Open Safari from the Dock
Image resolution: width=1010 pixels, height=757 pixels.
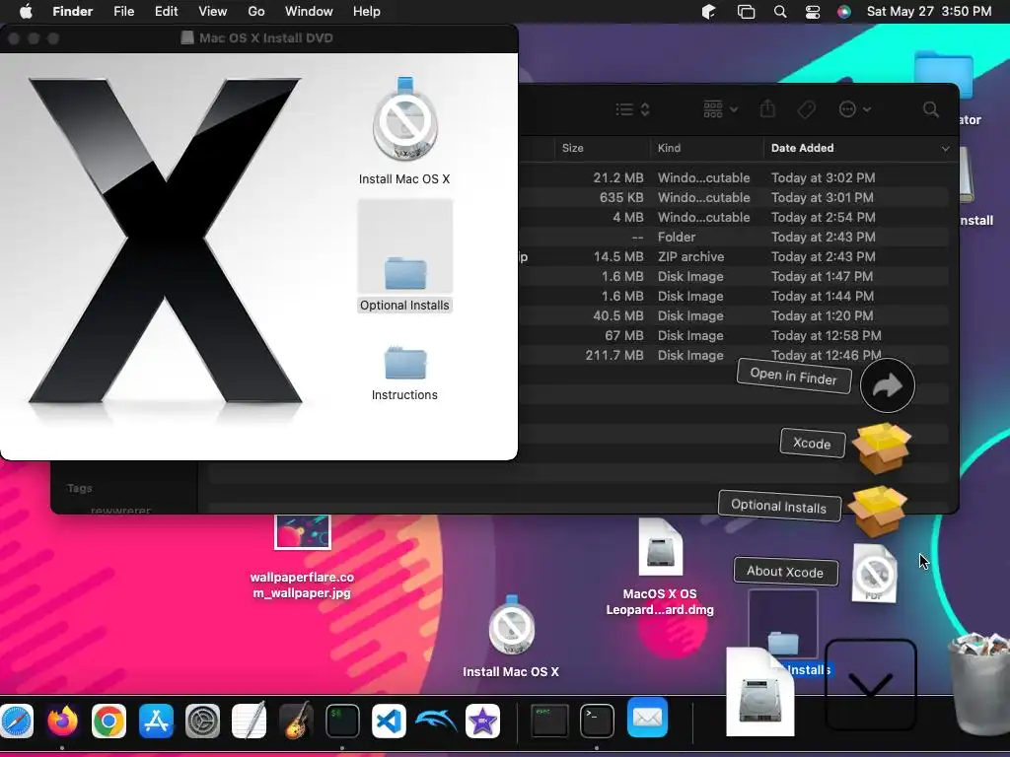click(x=16, y=721)
